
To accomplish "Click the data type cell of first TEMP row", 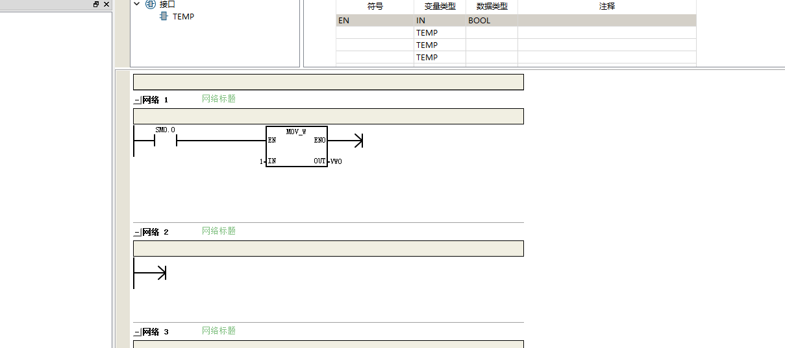I will pos(492,32).
